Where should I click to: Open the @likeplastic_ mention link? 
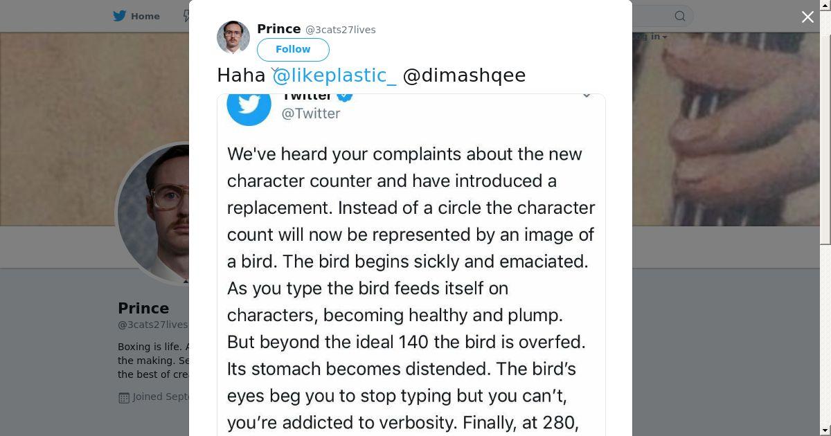[x=334, y=75]
